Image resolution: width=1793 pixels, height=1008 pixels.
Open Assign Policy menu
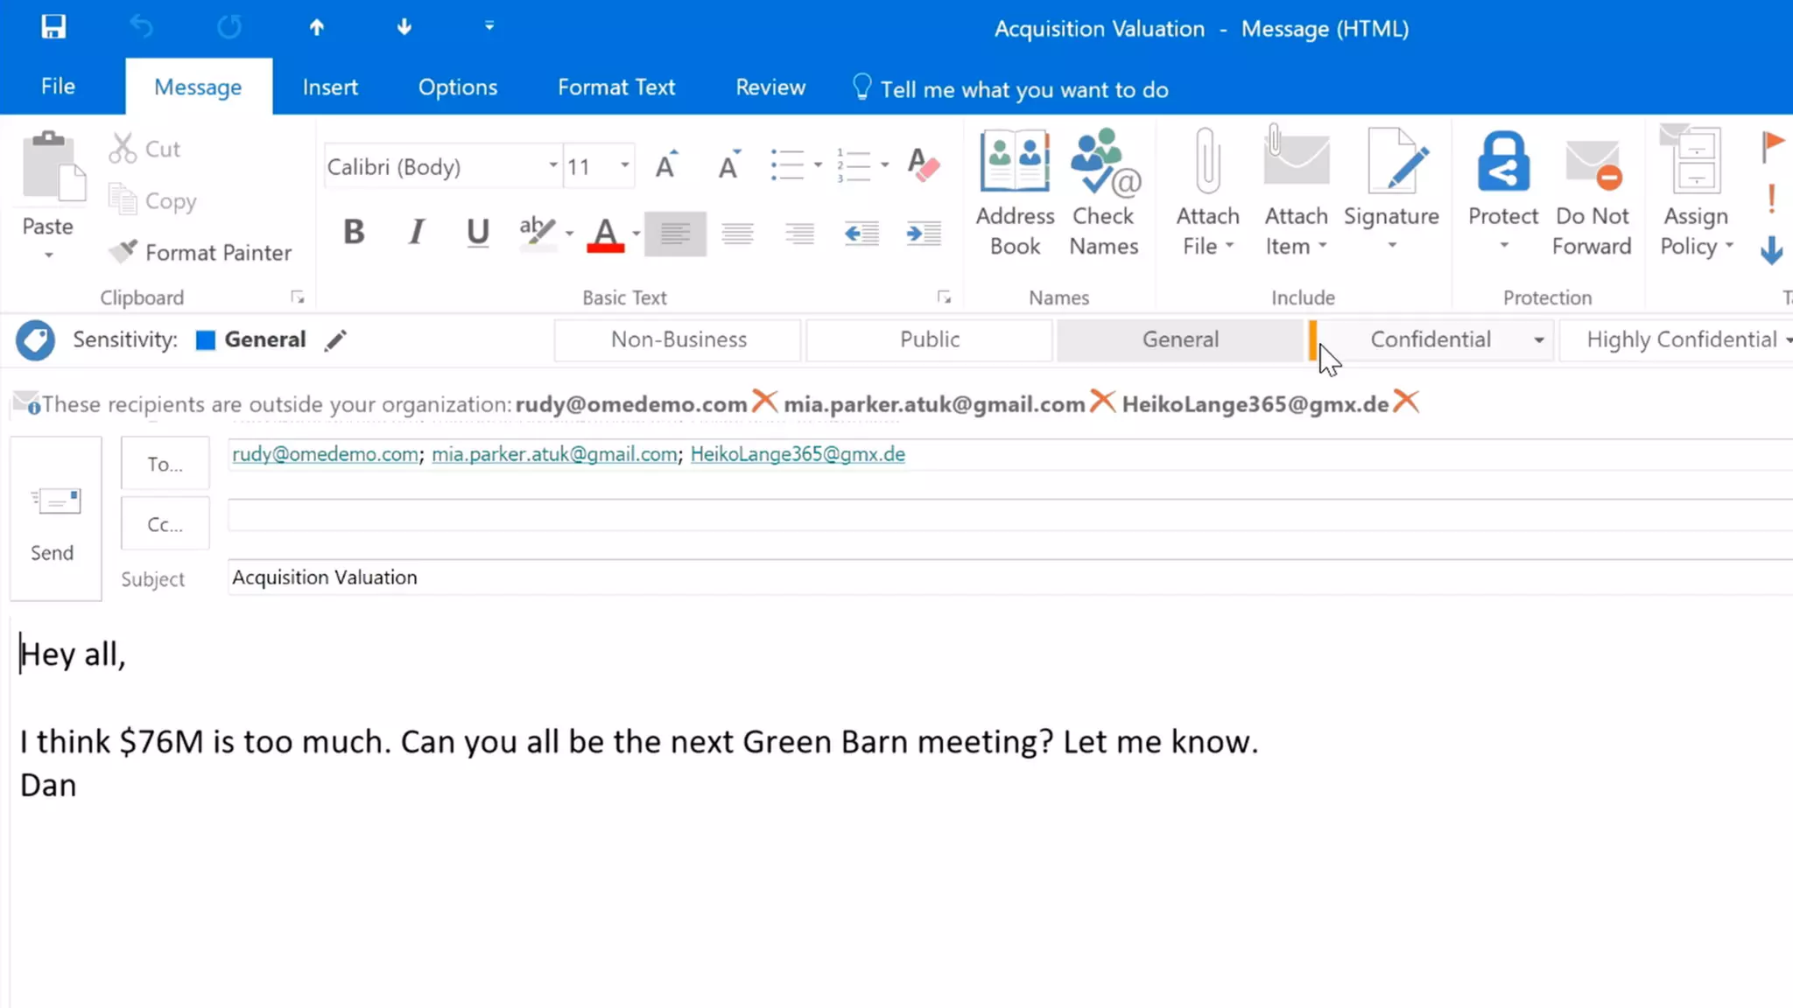[x=1697, y=192]
